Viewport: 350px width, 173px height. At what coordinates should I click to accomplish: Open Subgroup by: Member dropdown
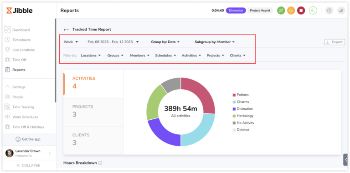tap(215, 42)
